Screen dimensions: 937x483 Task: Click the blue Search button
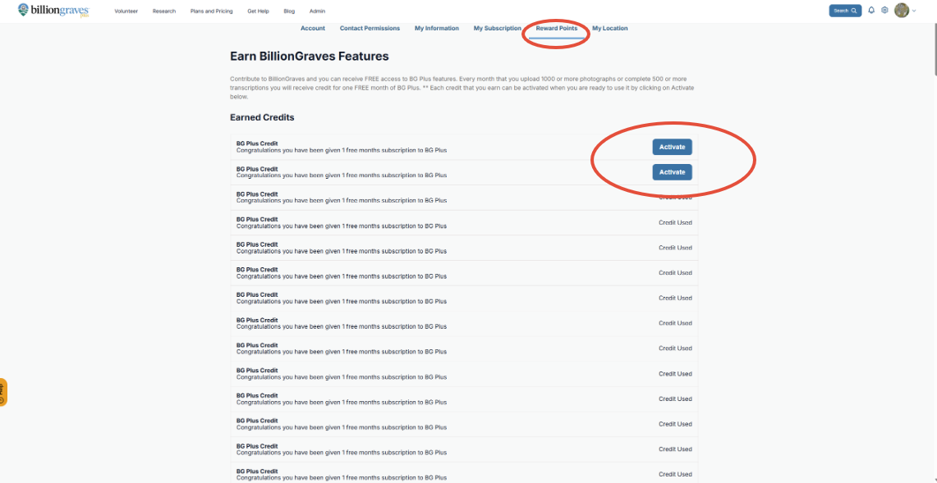click(845, 11)
